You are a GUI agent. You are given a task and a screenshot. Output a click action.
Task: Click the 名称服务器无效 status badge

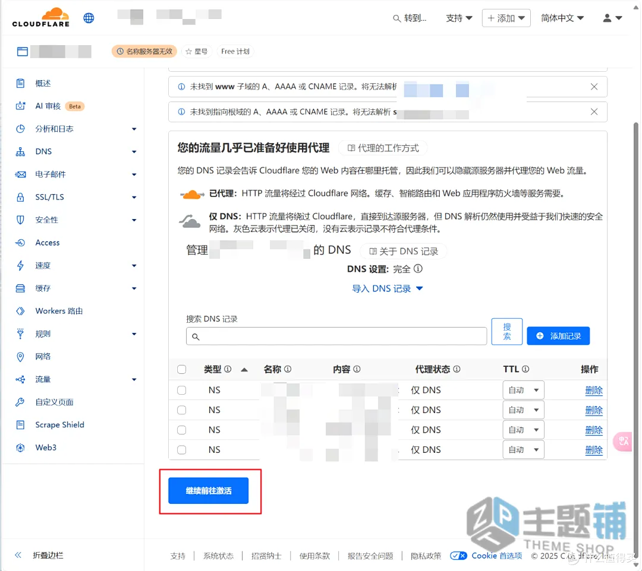click(144, 52)
